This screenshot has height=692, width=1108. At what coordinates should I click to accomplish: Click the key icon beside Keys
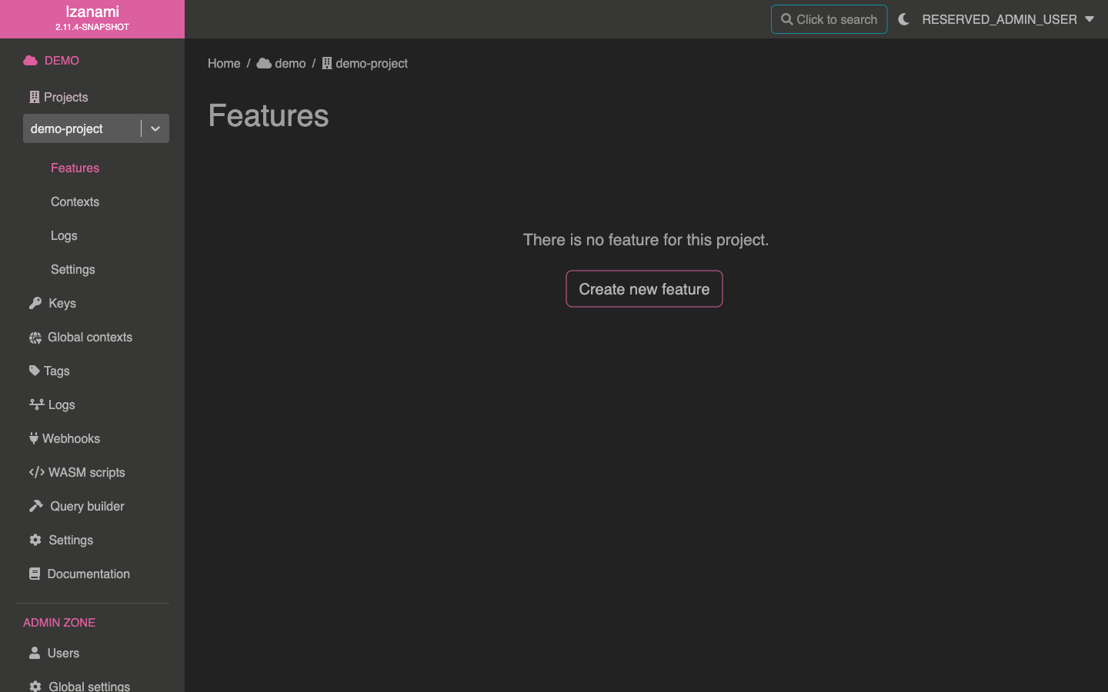pos(35,304)
